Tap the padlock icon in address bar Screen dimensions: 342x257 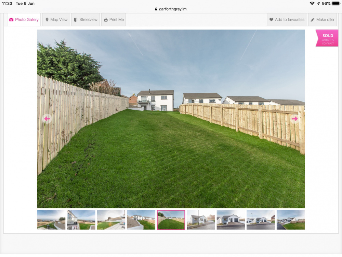coord(156,9)
